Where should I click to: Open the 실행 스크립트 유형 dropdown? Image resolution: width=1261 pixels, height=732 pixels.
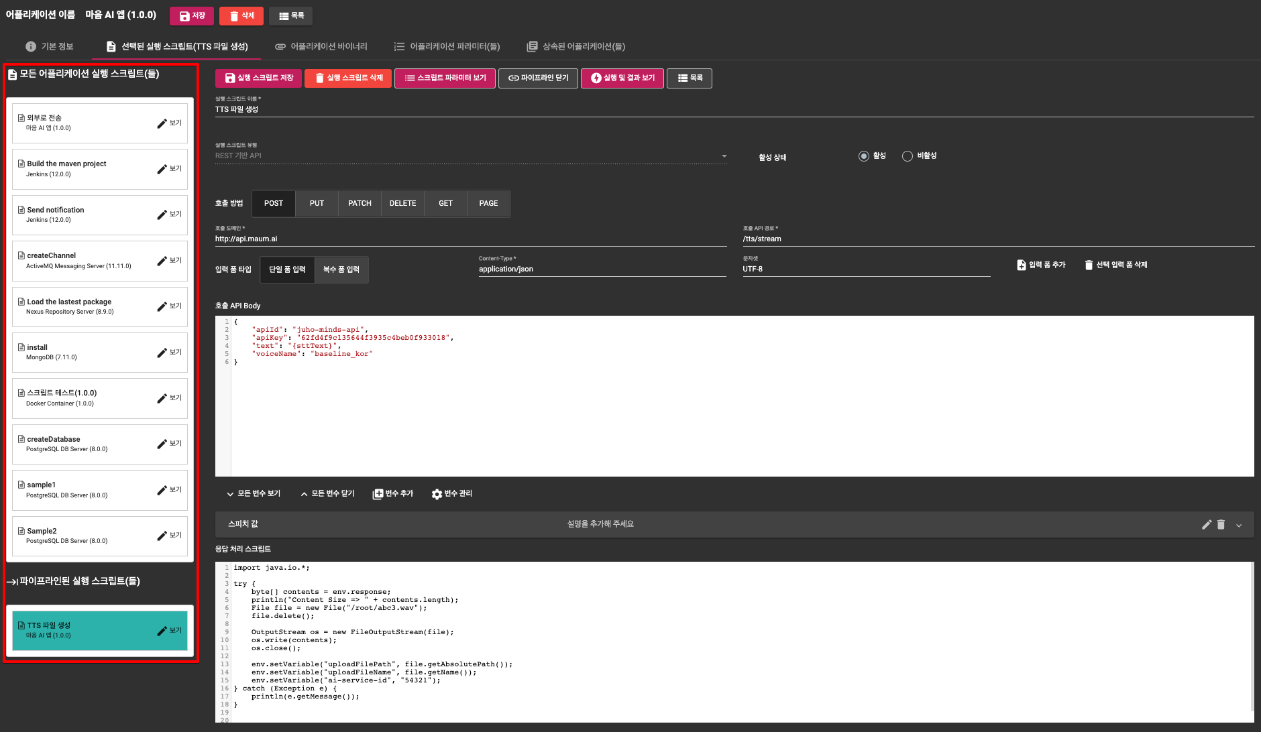click(471, 156)
